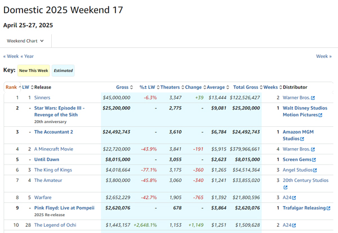Open The Accountant 2 release page
Viewport: 338px width, 233px height.
(54, 132)
